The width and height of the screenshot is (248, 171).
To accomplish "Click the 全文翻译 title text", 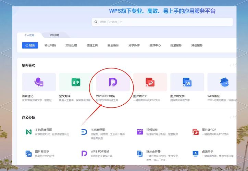I will (x=65, y=96).
